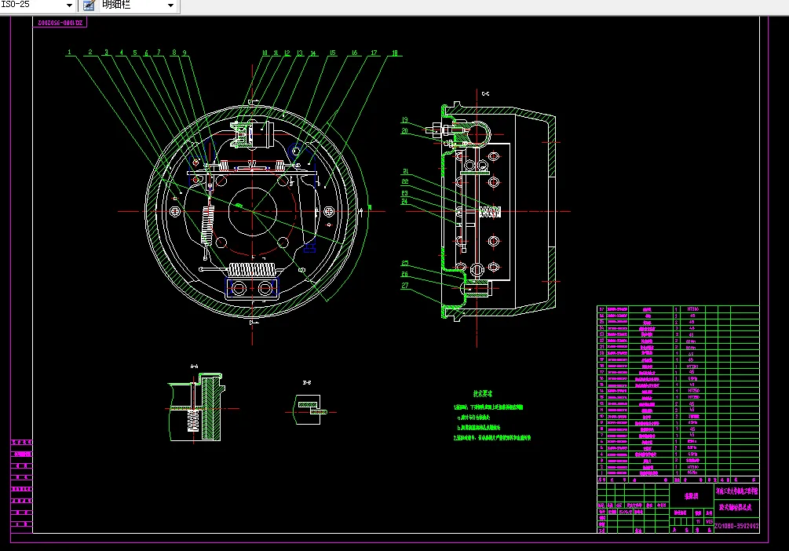
Task: Select part callout number 13
Action: 299,53
